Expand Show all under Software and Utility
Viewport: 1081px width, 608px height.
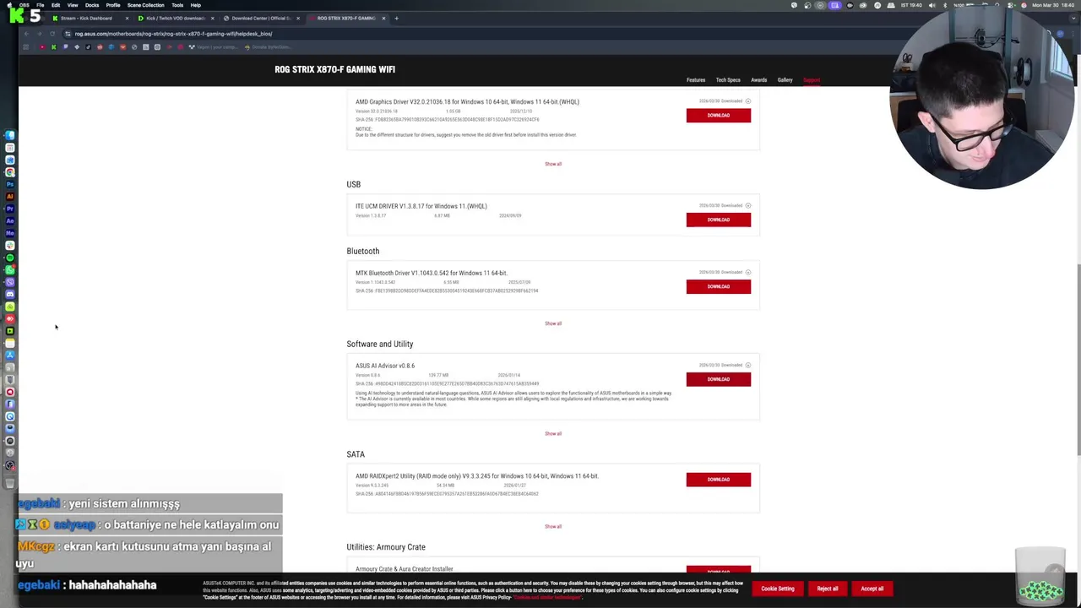pos(553,434)
